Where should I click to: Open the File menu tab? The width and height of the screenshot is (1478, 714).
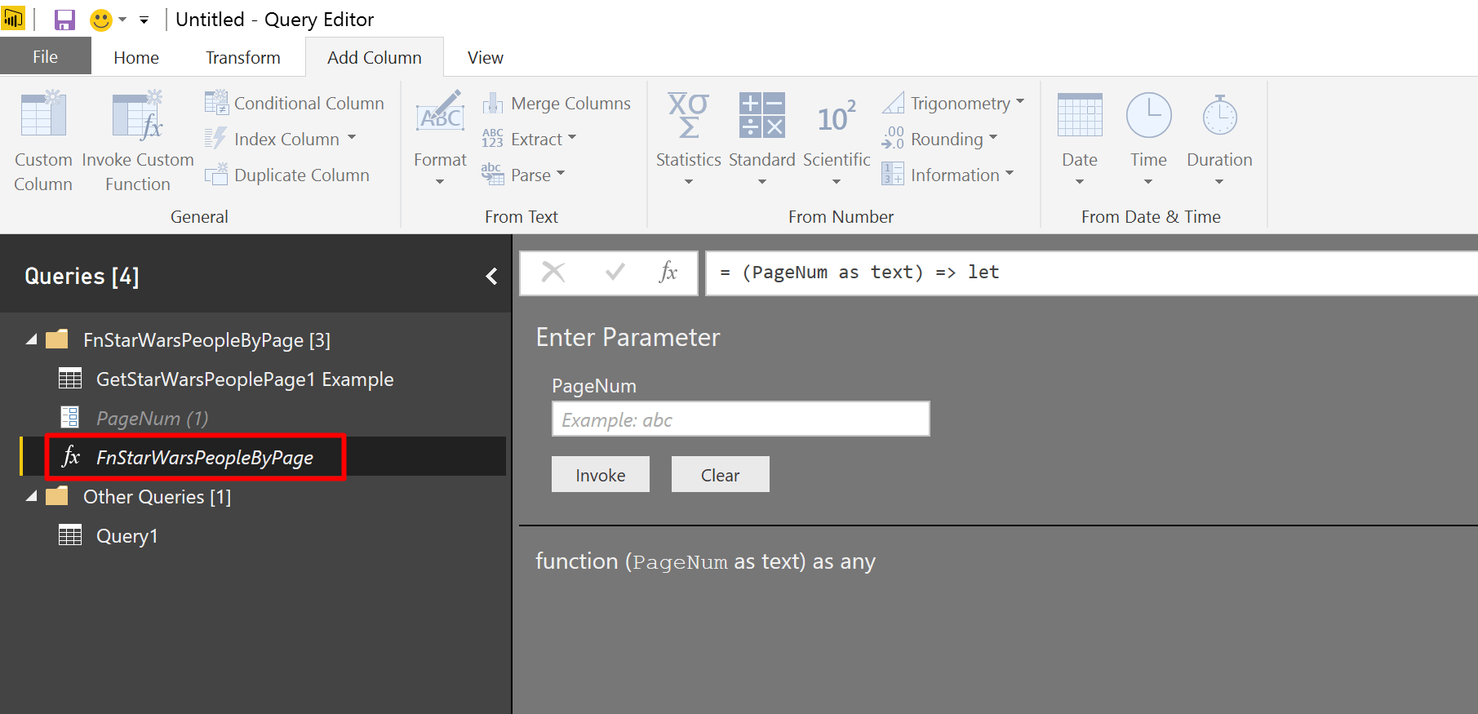tap(45, 57)
